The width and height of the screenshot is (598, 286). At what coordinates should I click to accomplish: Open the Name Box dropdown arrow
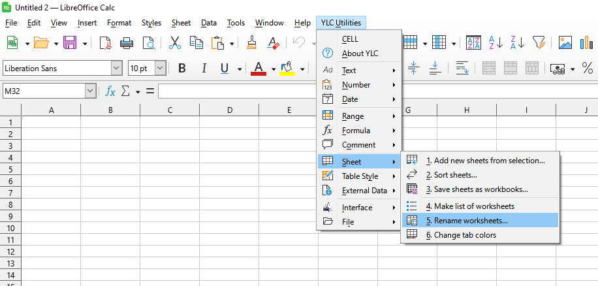(90, 91)
